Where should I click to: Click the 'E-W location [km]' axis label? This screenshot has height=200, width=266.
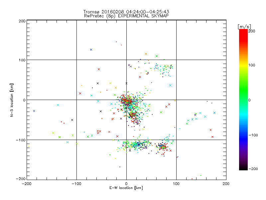pos(126,188)
